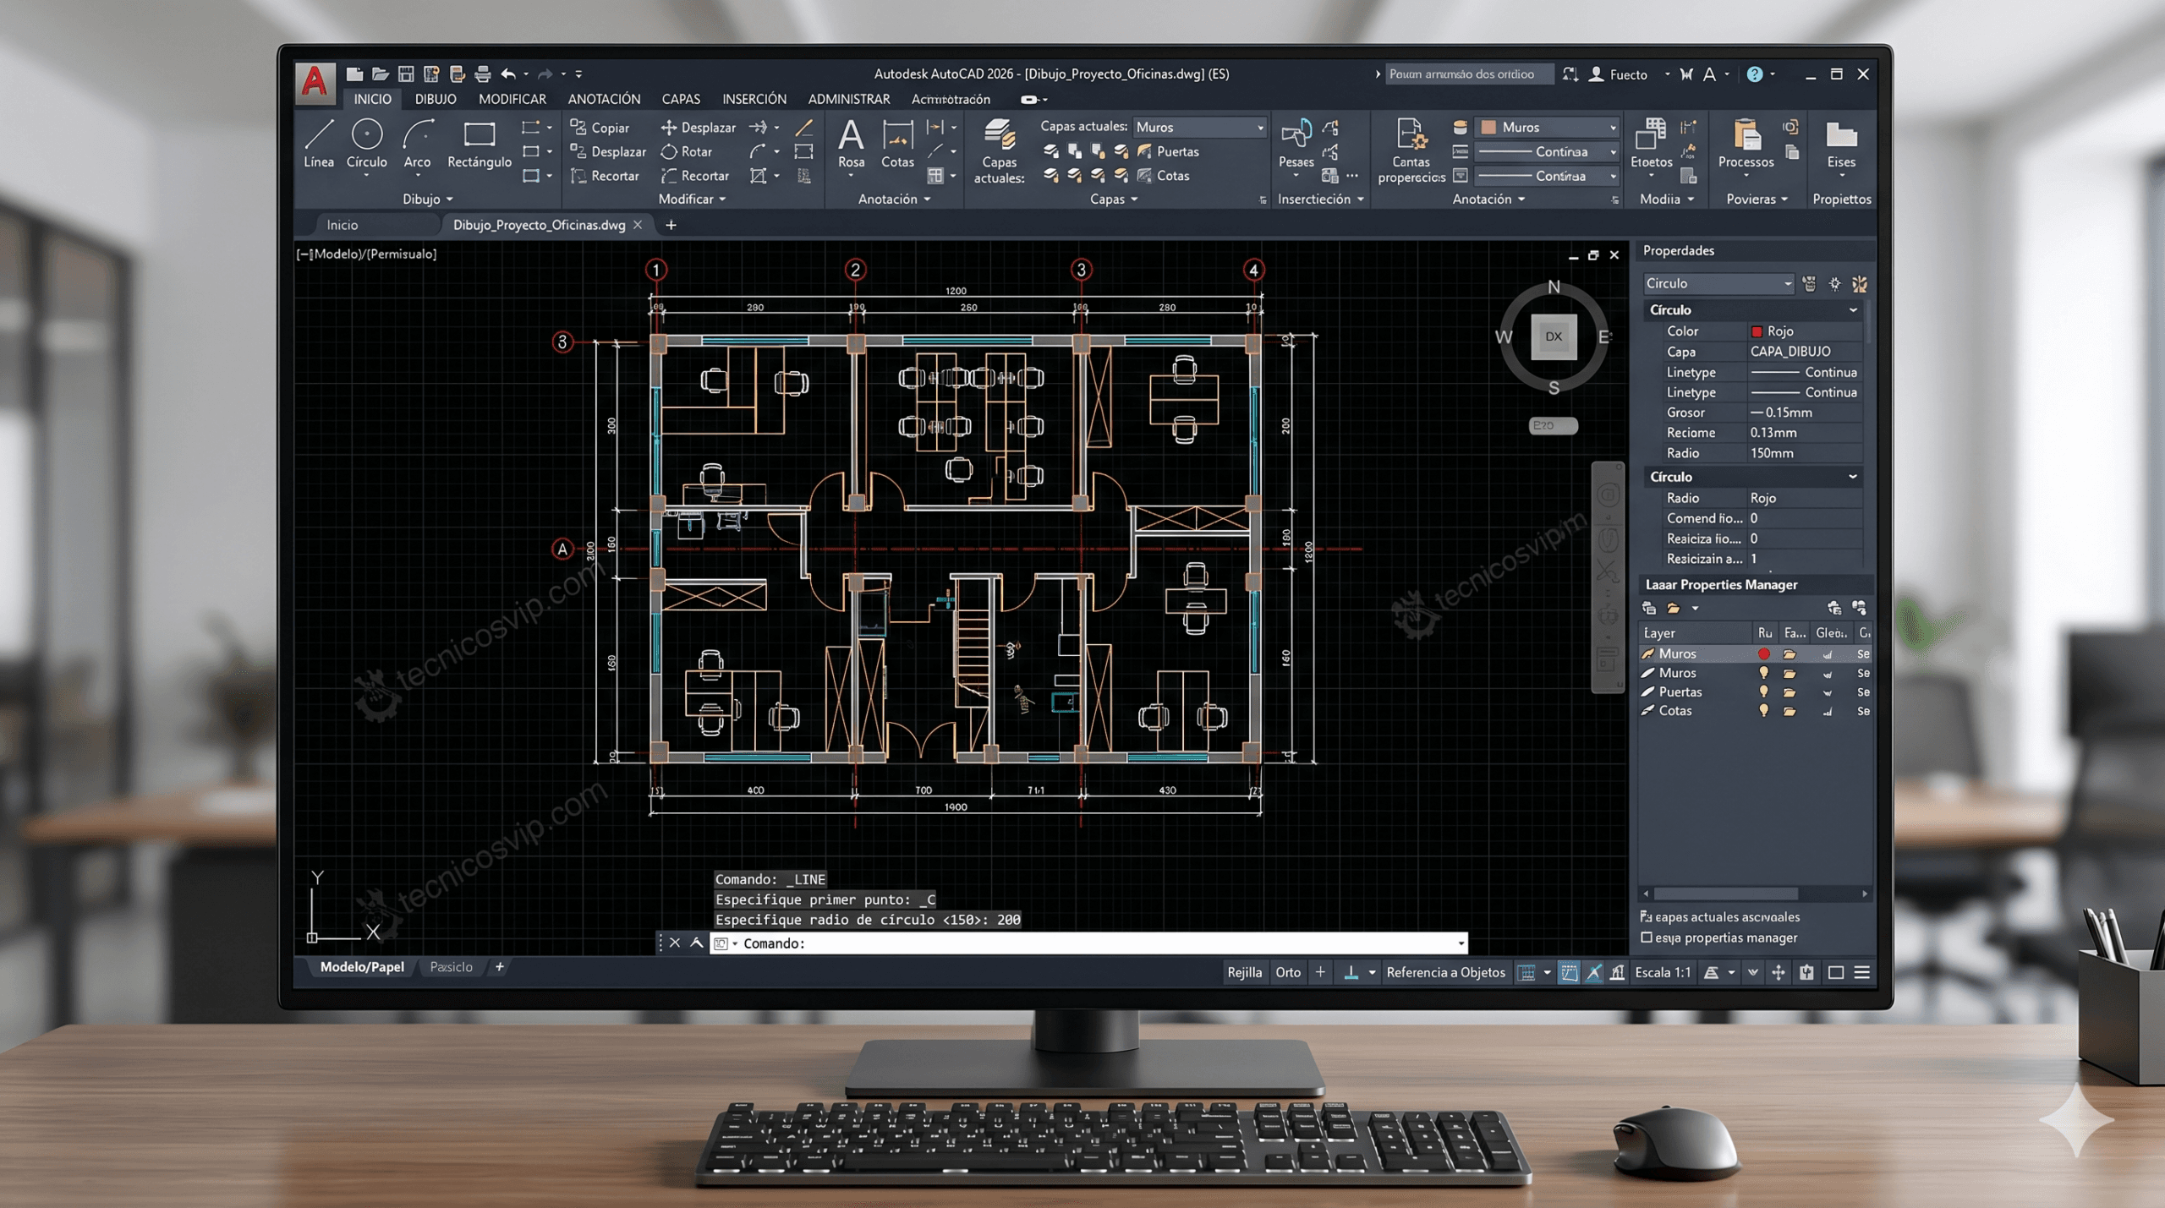
Task: Click the Copiar tool in Modificar
Action: 600,128
